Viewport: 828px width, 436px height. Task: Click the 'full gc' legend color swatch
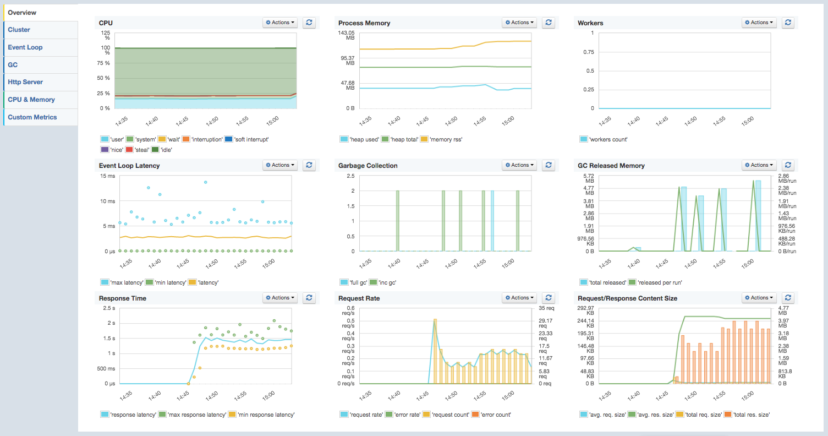344,282
